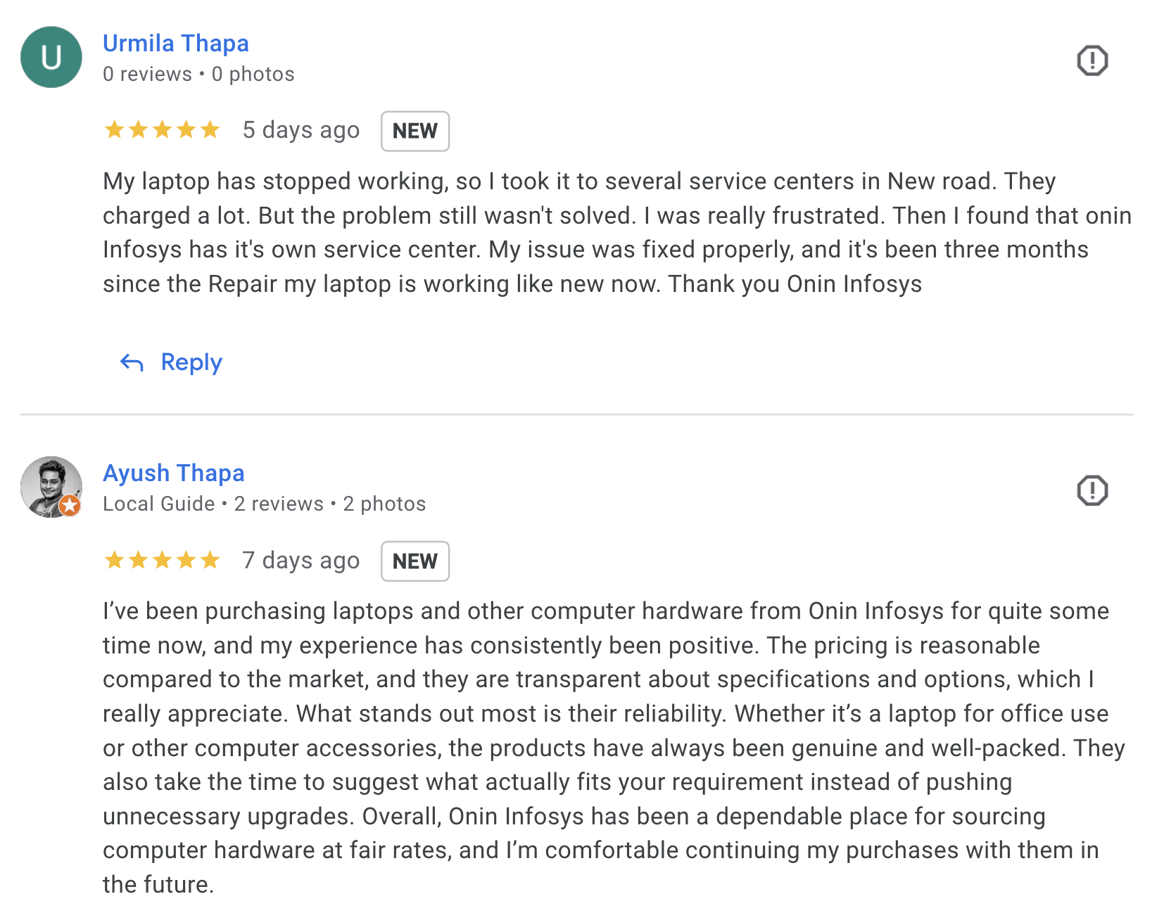Click "2 photos" under Ayush Thapa

[384, 504]
